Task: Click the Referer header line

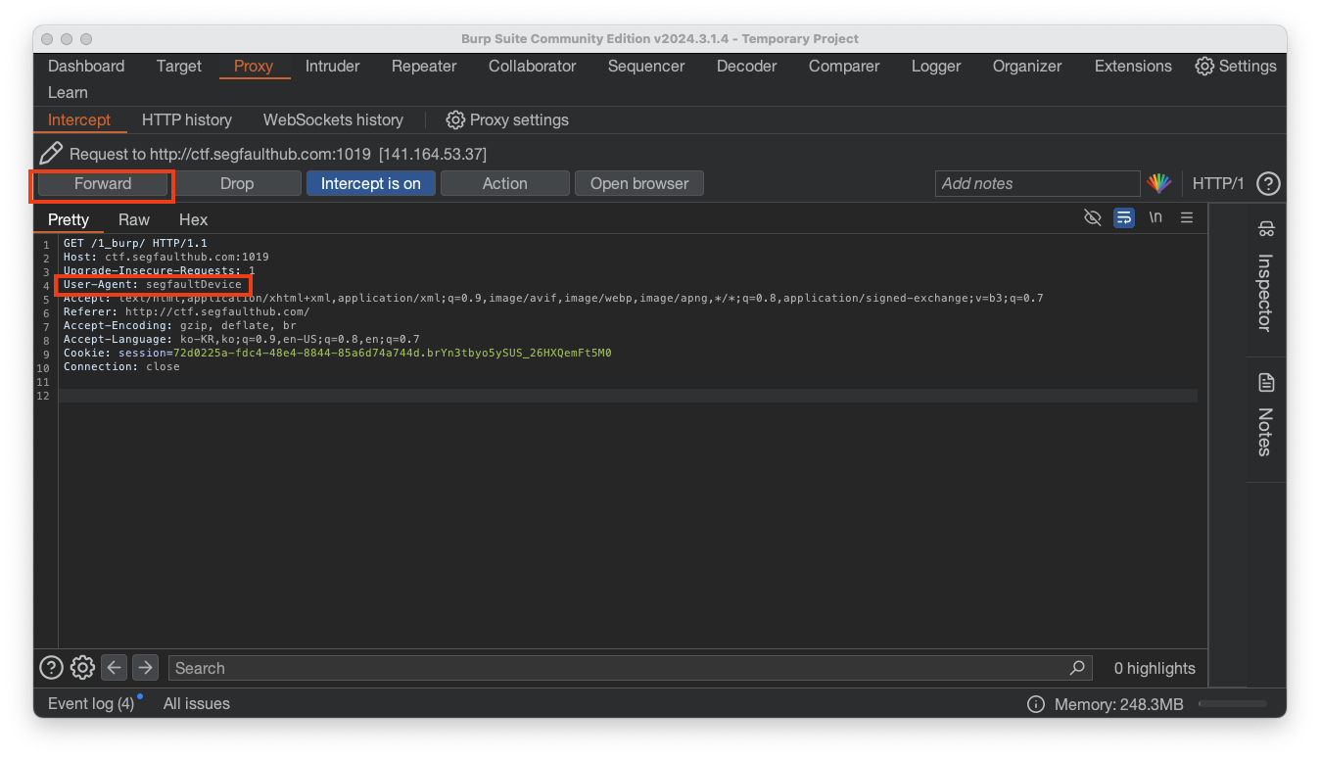Action: 187,311
